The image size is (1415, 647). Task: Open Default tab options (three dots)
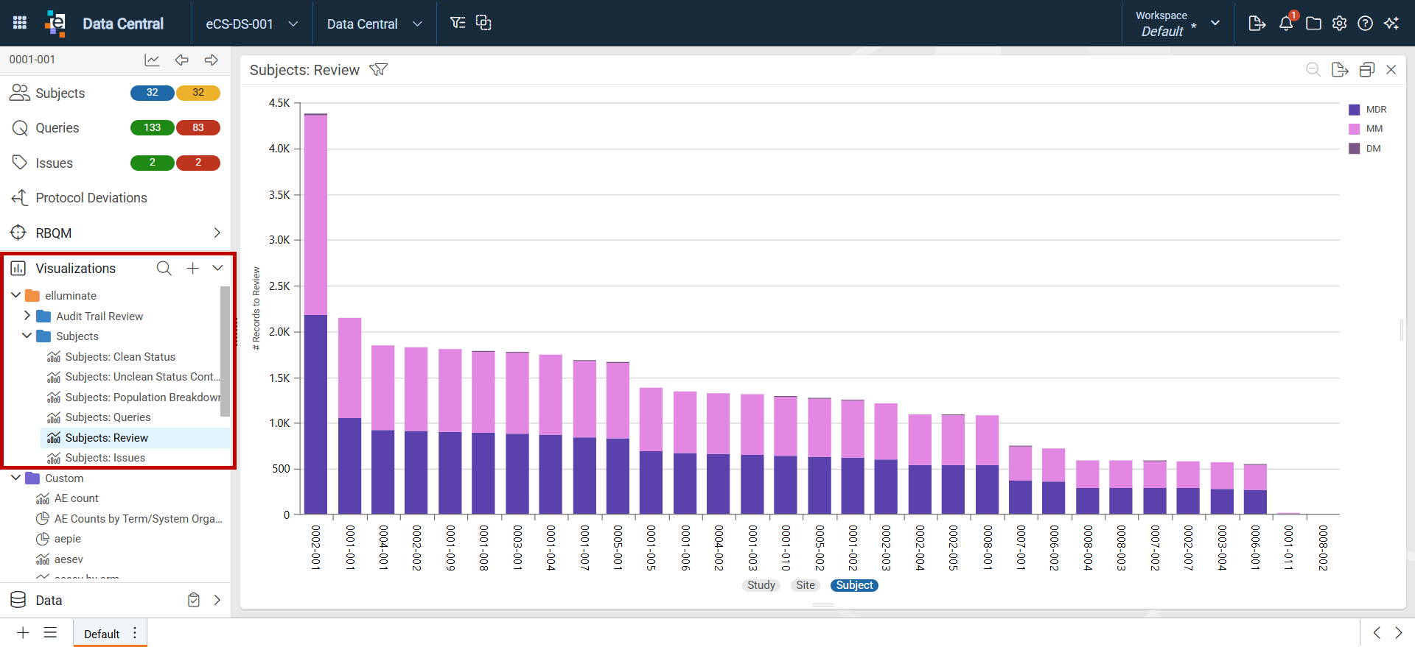135,633
